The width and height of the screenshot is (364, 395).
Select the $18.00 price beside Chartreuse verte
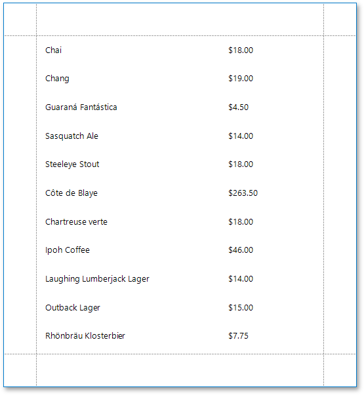point(241,221)
